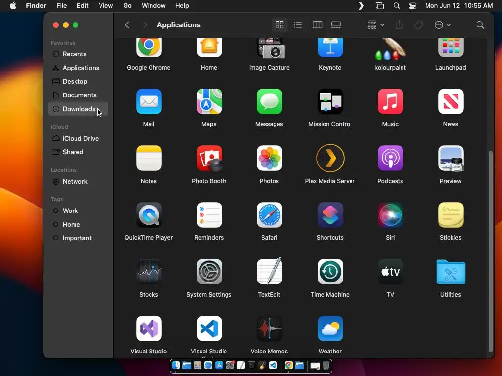Open Desktop in the sidebar
Screen dimensions: 502x376
click(x=78, y=82)
